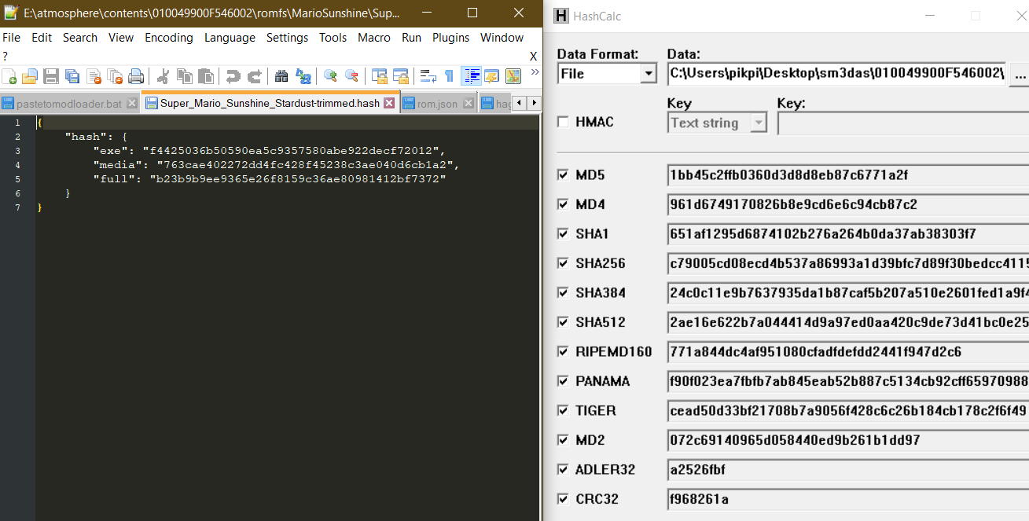Image resolution: width=1029 pixels, height=521 pixels.
Task: Toggle the indent guide icon
Action: [x=471, y=76]
